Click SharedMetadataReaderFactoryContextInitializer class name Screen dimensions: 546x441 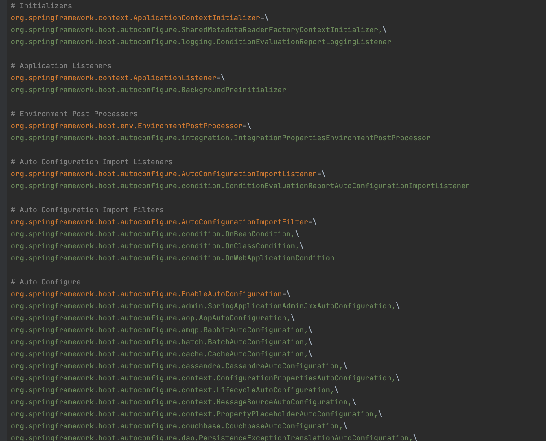280,30
